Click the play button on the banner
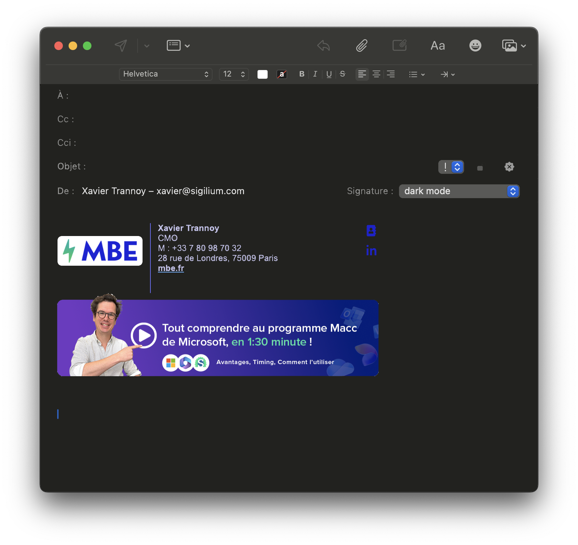This screenshot has width=578, height=545. click(x=144, y=335)
